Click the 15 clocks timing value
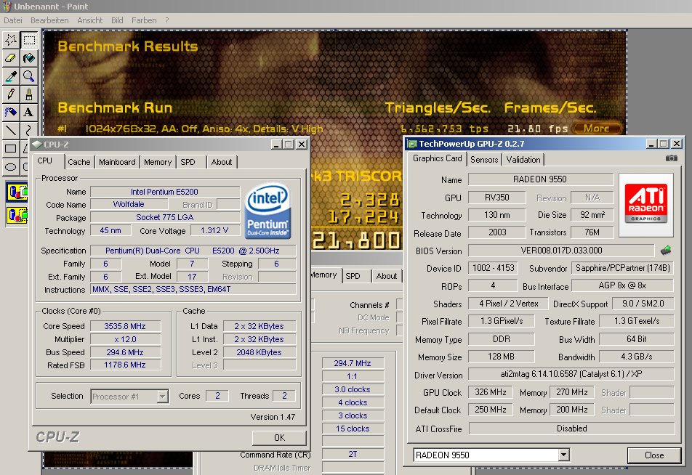 click(x=353, y=429)
